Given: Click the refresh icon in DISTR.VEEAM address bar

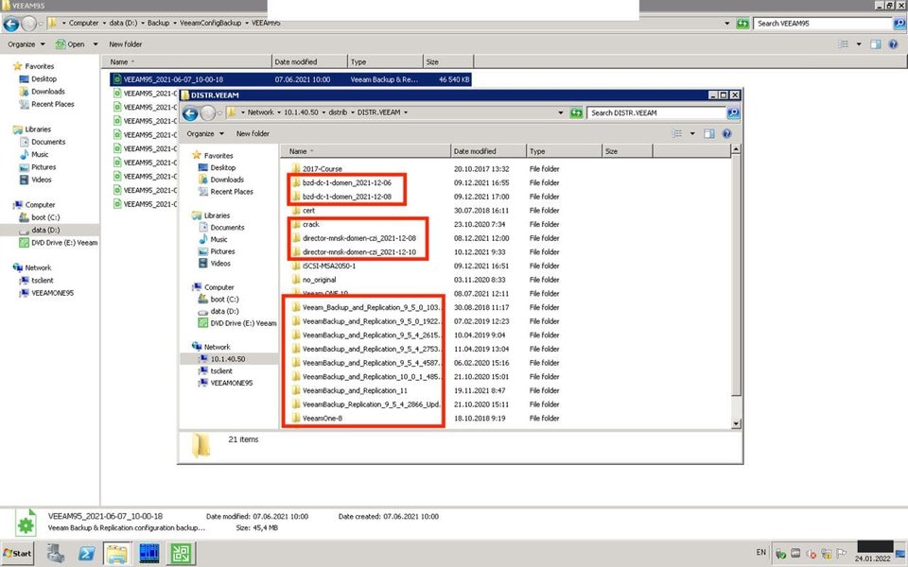Looking at the screenshot, I should (x=576, y=112).
